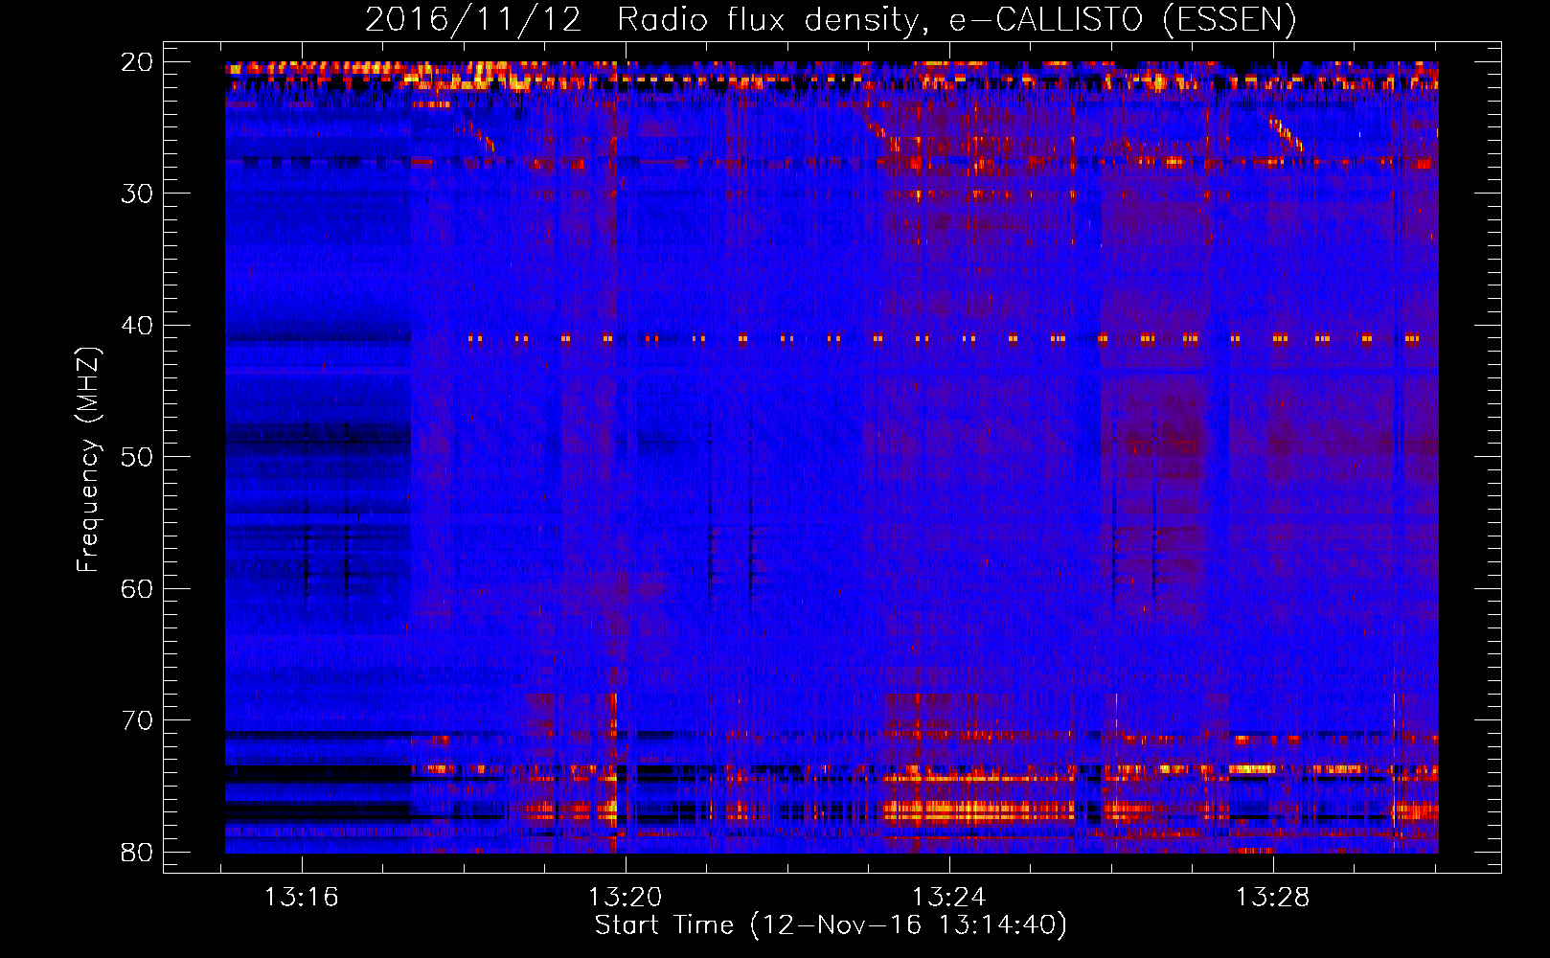Click the 60 frequency tick label

pyautogui.click(x=137, y=588)
